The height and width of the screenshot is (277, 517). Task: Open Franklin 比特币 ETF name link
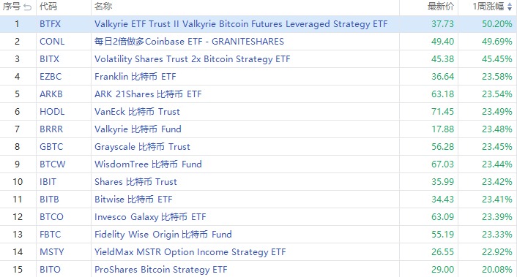coord(135,77)
